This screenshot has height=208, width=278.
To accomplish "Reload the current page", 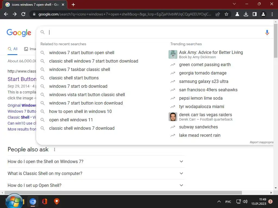I will 23,14.
